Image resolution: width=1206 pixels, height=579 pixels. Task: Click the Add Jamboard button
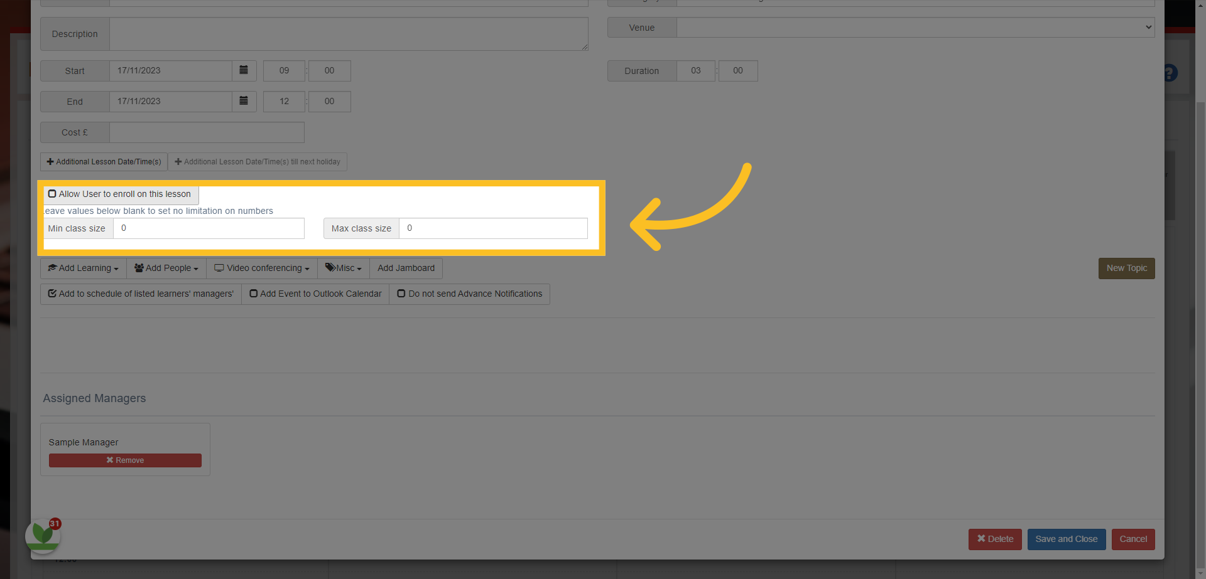pyautogui.click(x=406, y=268)
